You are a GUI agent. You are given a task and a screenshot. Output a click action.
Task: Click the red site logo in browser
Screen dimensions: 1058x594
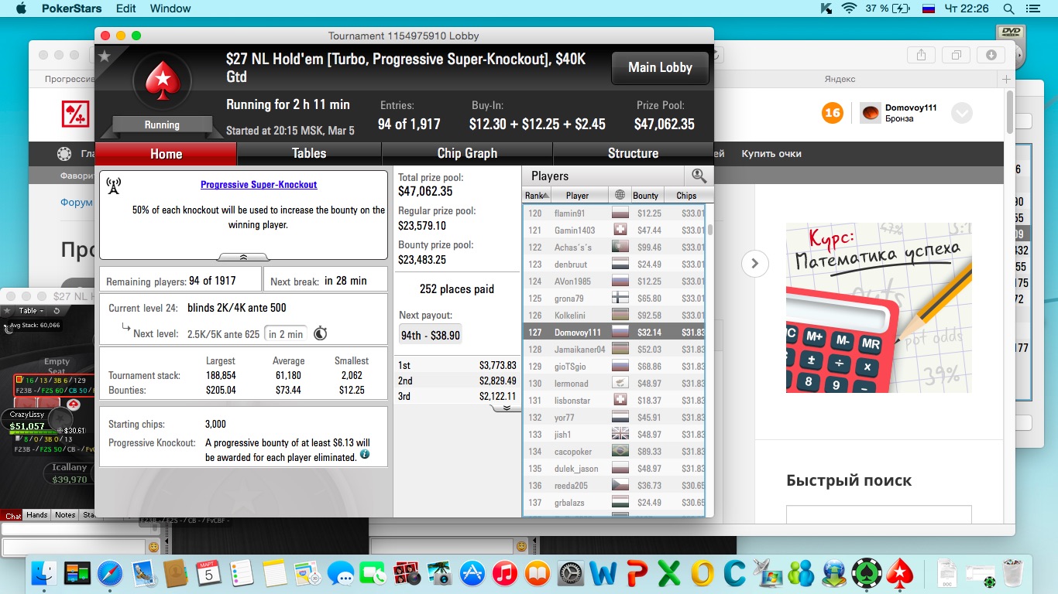[75, 114]
